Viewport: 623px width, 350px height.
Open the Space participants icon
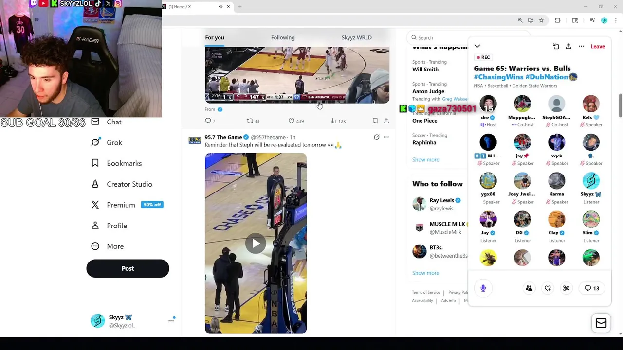tap(529, 288)
